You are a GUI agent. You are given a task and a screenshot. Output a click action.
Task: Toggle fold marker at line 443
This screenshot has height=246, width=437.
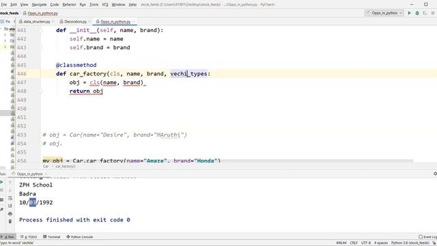(40, 47)
